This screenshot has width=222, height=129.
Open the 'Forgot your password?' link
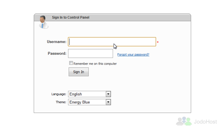coord(133,54)
